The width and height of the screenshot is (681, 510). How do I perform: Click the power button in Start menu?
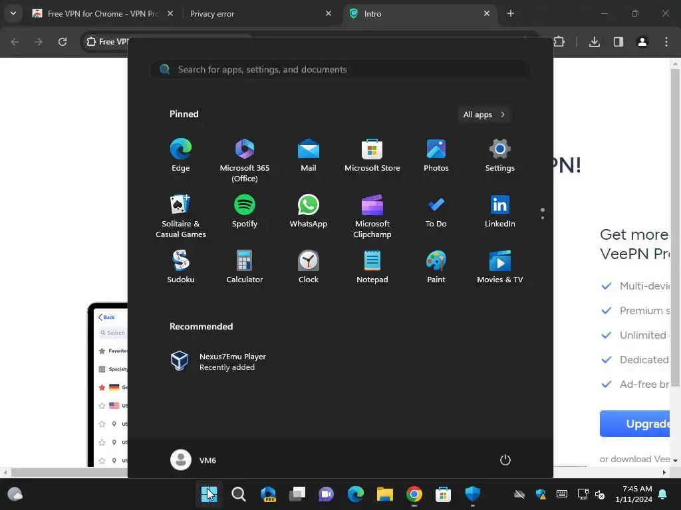[x=505, y=460]
